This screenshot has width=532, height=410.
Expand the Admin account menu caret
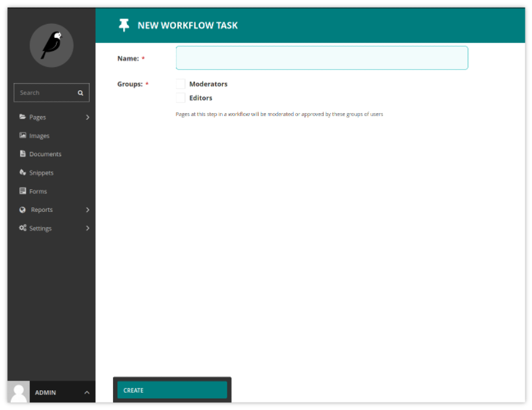pyautogui.click(x=87, y=393)
